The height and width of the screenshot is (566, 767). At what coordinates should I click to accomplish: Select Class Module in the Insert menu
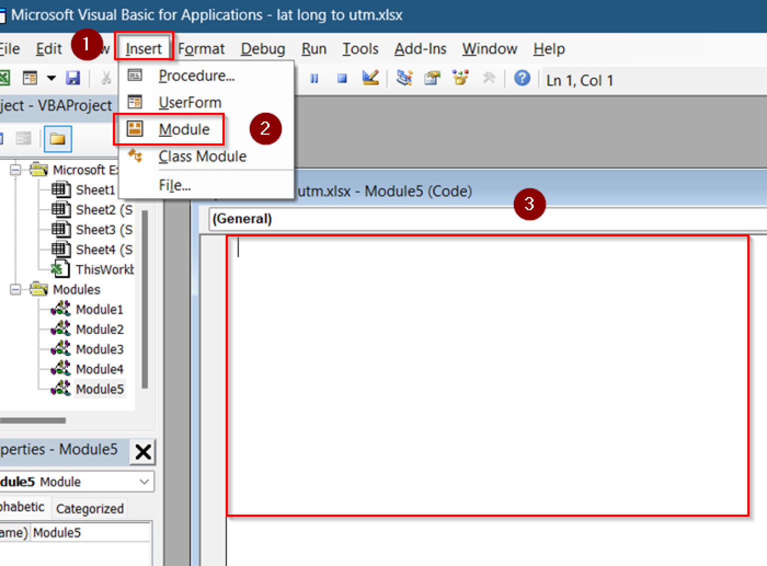[202, 157]
